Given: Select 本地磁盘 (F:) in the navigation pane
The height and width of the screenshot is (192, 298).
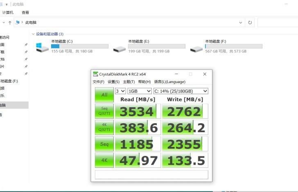Looking at the screenshot, I should tap(9, 81).
